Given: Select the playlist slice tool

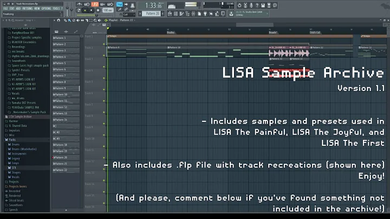Looking at the screenshot, I should 86,20.
